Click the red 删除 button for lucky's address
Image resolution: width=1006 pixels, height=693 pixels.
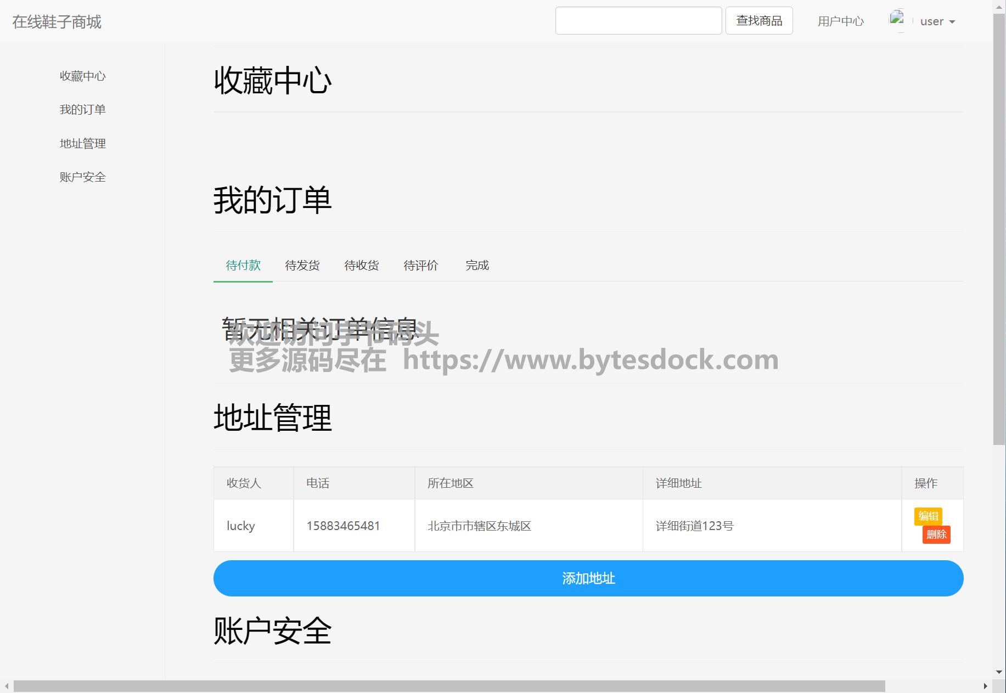coord(936,534)
